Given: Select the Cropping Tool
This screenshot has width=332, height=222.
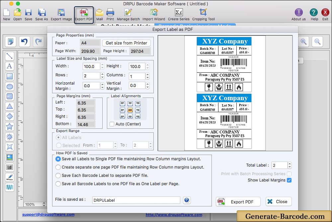Looking at the screenshot, I should click(203, 14).
